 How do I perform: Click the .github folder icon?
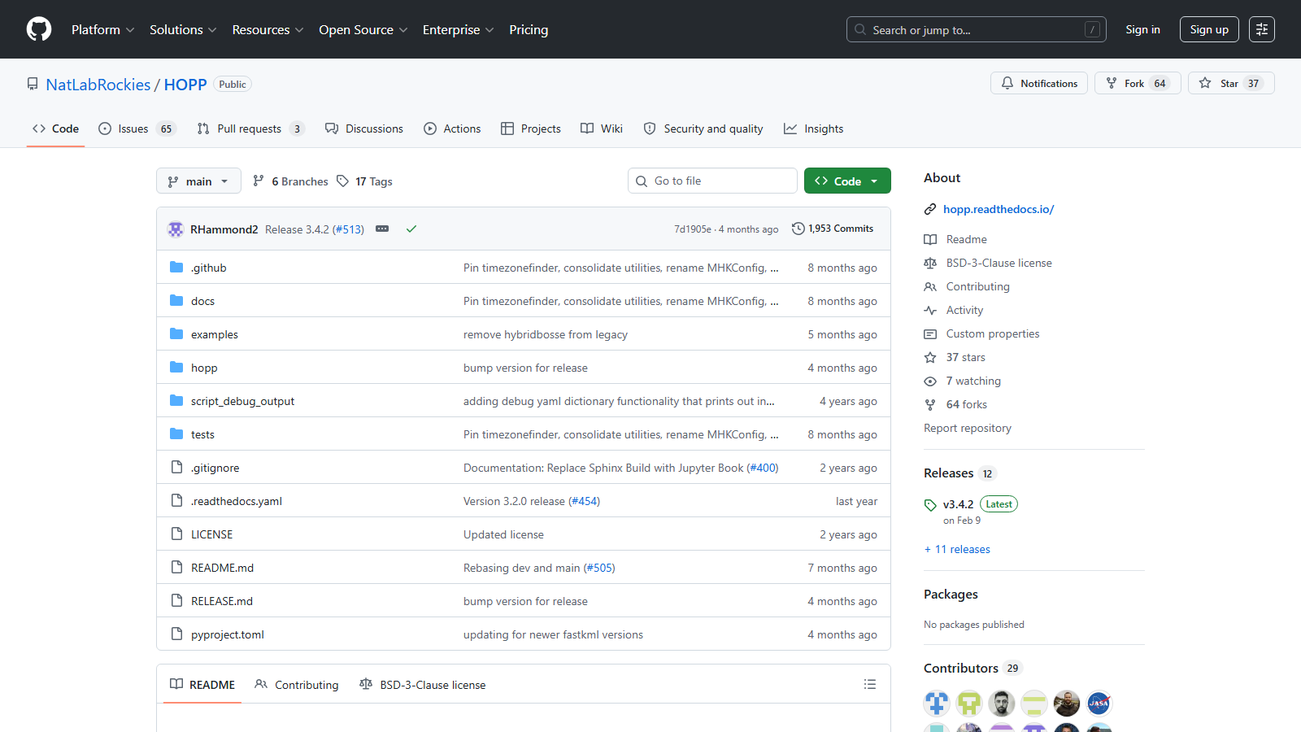point(176,268)
